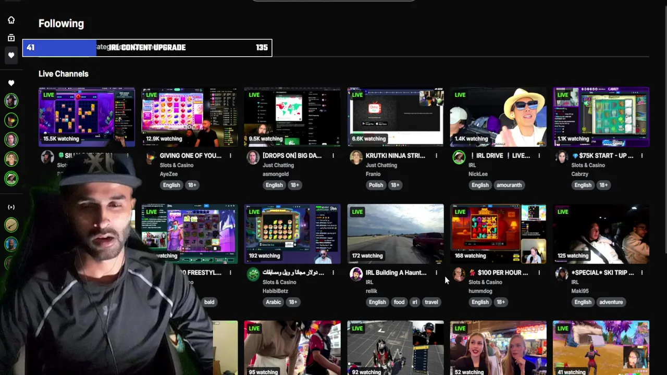This screenshot has width=667, height=375.
Task: Open options menu for GIVING ONE OF YOU stream
Action: point(230,156)
